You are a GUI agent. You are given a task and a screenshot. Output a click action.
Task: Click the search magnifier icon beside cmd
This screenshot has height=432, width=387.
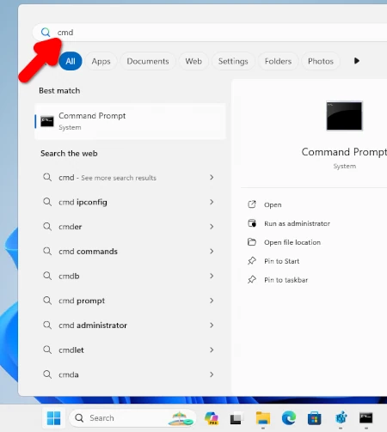[x=46, y=32]
